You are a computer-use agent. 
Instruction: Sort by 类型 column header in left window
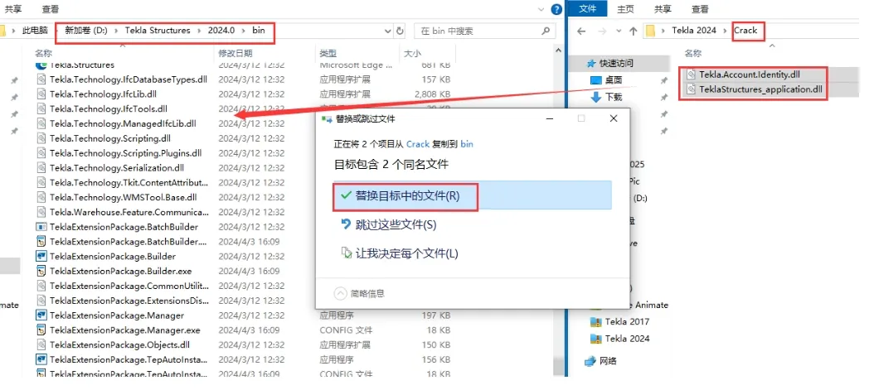(x=328, y=53)
